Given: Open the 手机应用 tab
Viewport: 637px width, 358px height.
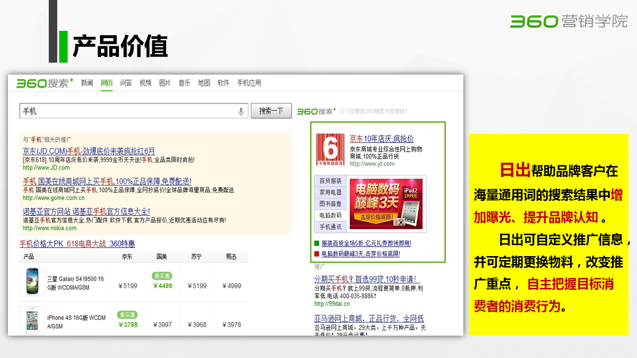Looking at the screenshot, I should click(x=249, y=83).
